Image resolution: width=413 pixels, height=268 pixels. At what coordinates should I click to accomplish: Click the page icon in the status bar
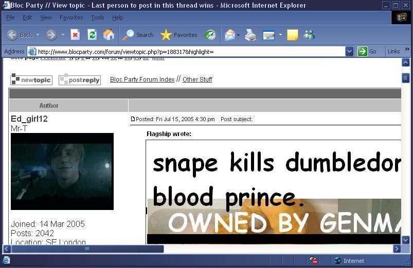pyautogui.click(x=6, y=260)
